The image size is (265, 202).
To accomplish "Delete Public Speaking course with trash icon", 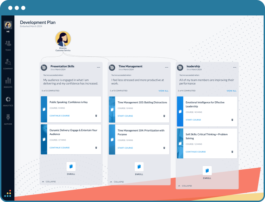I will [x=96, y=116].
